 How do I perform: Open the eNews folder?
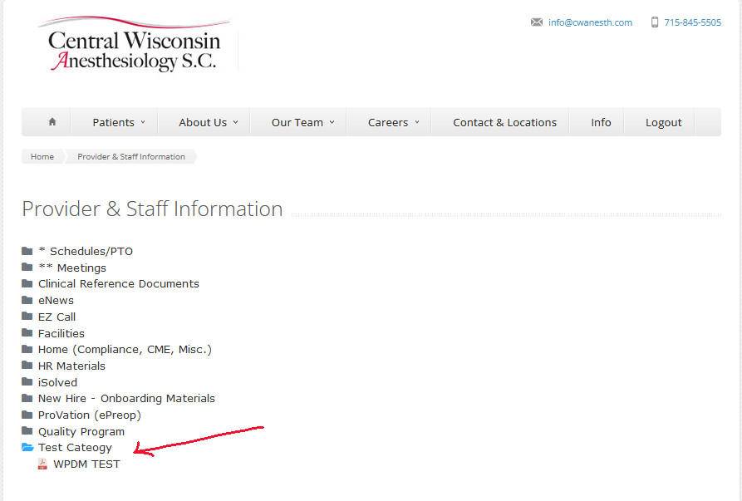56,301
